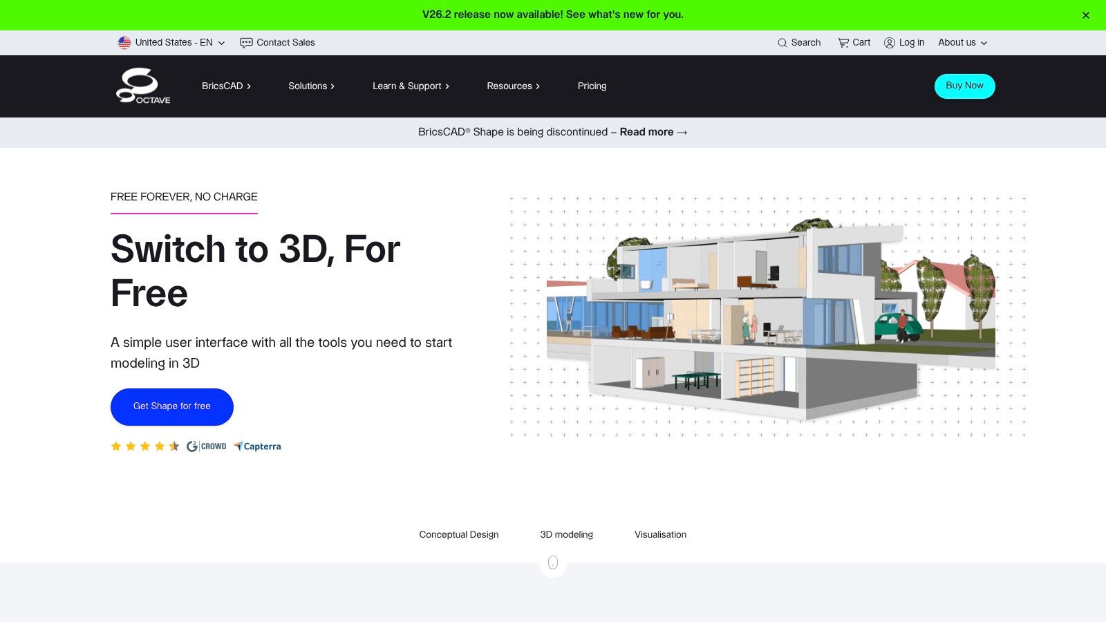Viewport: 1106px width, 622px height.
Task: Click the Switch to 3D, For Free heading
Action: 255,271
